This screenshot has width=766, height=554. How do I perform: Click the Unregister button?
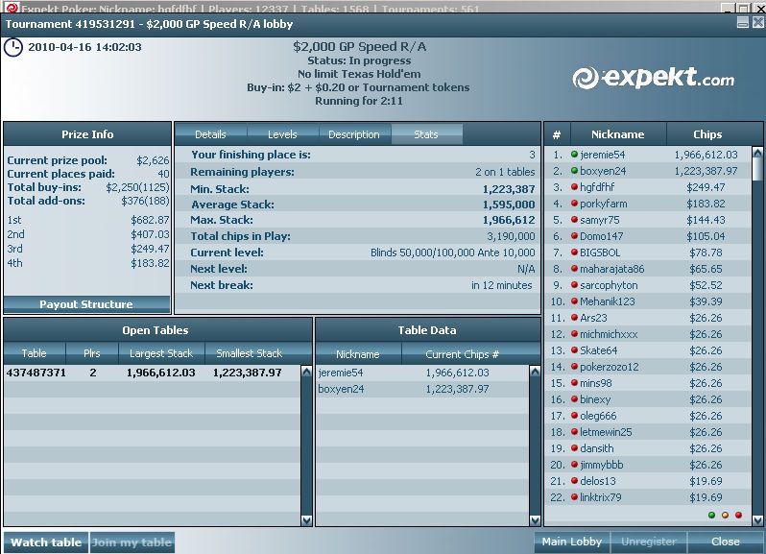click(x=649, y=542)
